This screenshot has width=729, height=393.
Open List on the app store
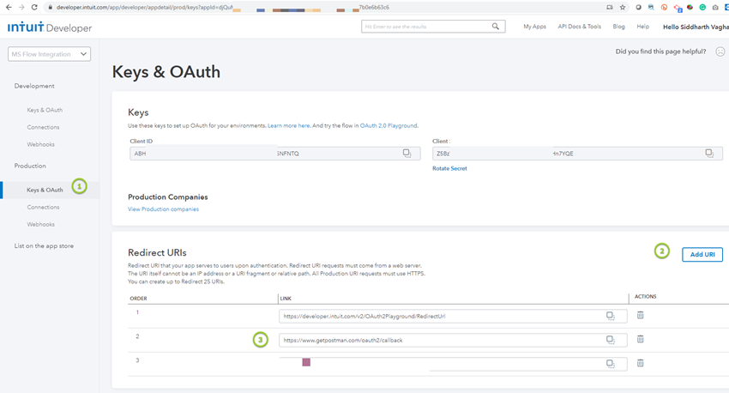pyautogui.click(x=44, y=245)
